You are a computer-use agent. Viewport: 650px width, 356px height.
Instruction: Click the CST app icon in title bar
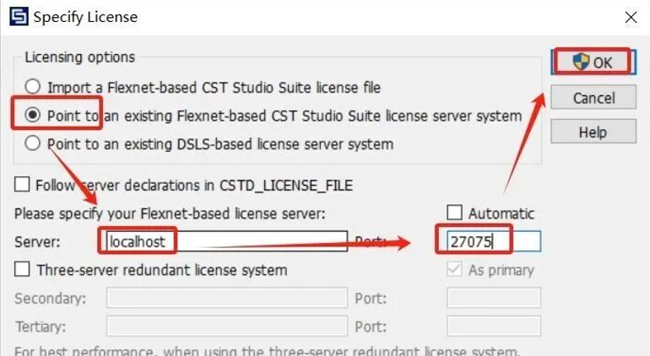tap(16, 16)
